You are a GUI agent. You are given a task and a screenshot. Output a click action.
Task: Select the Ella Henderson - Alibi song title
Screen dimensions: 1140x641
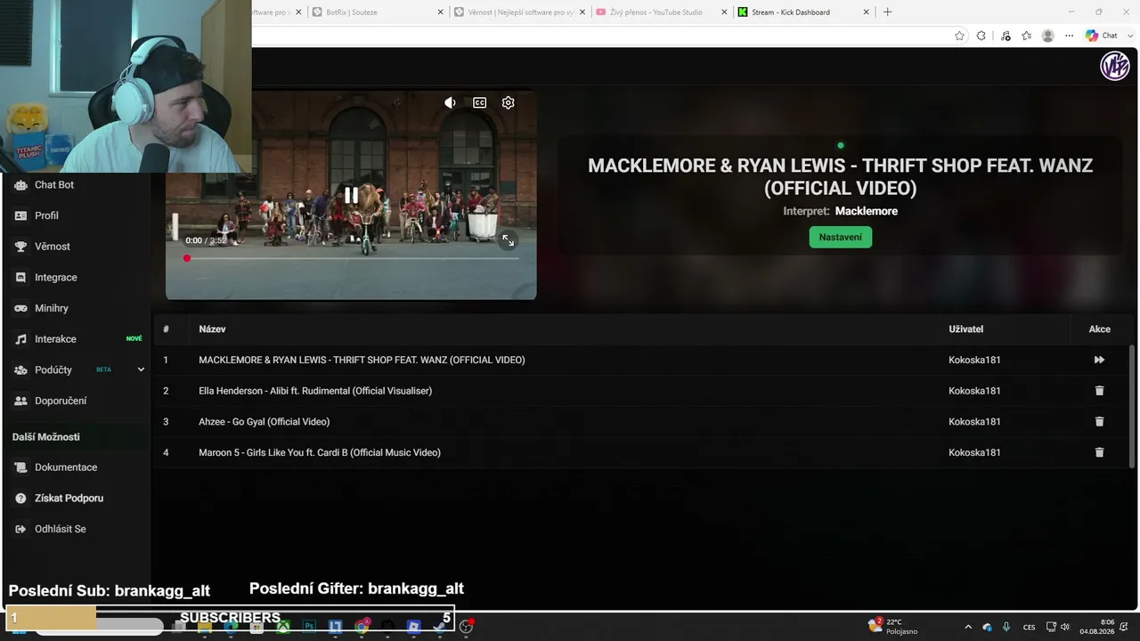[x=315, y=391]
